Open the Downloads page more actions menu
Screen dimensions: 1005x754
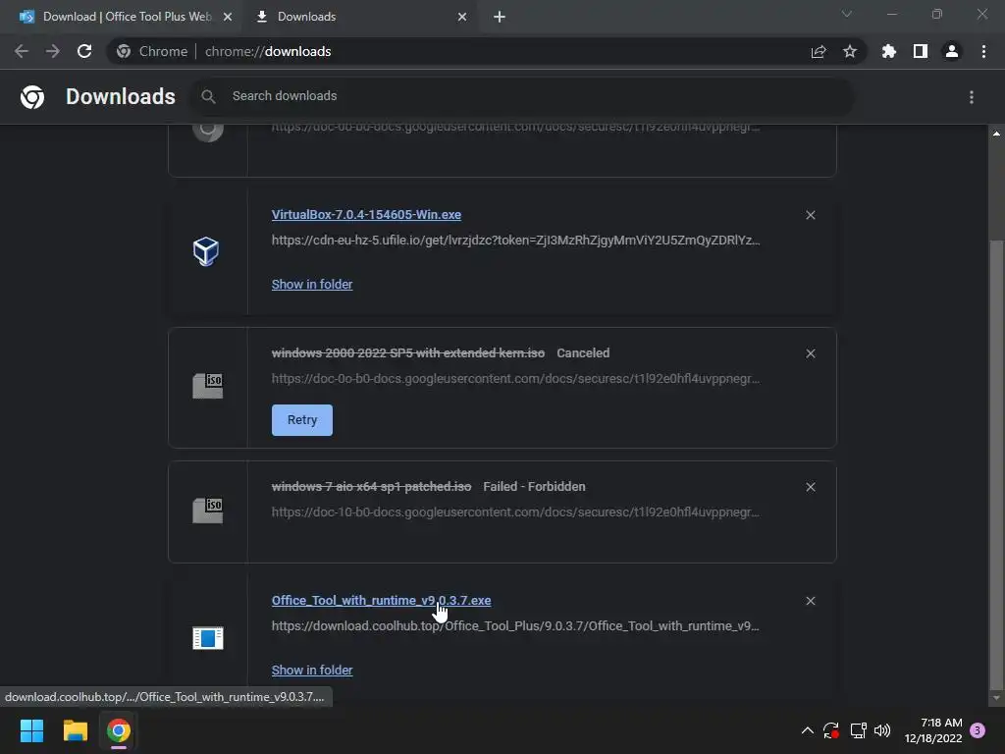pyautogui.click(x=972, y=97)
